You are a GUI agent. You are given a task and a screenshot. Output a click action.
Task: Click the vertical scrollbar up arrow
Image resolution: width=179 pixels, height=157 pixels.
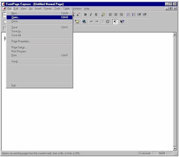175,34
